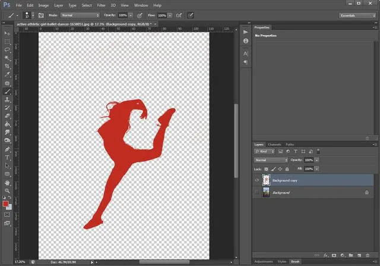The height and width of the screenshot is (266, 380).
Task: Change the screen mode
Action: pyautogui.click(x=7, y=223)
